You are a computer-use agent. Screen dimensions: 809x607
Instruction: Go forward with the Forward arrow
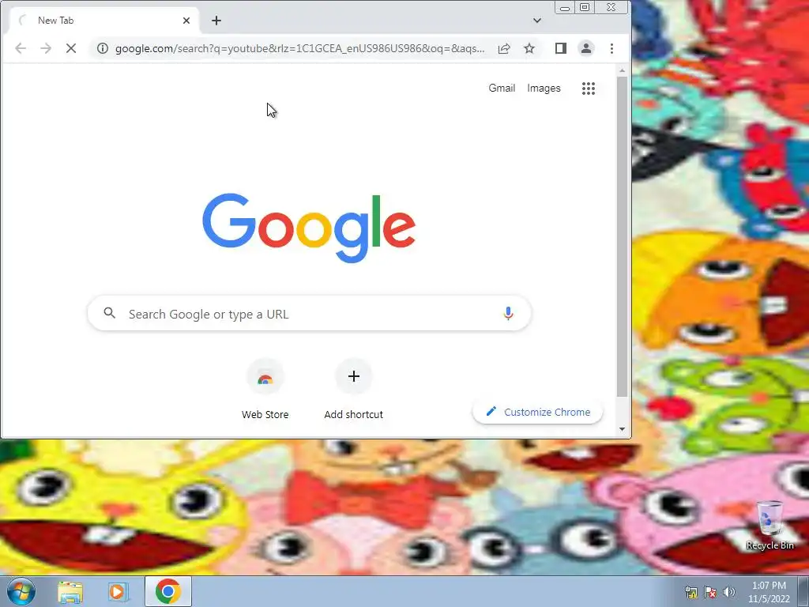(x=46, y=48)
